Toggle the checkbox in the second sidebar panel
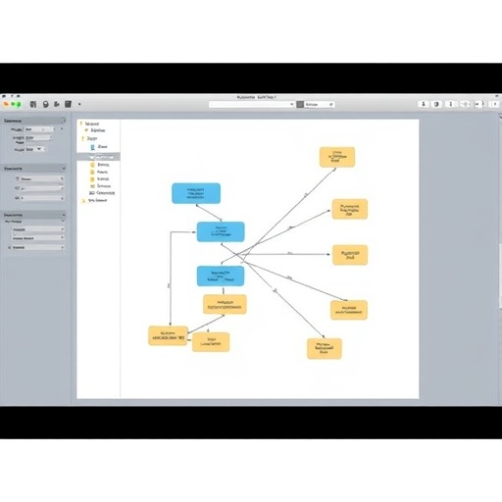The width and height of the screenshot is (502, 502). [18, 179]
